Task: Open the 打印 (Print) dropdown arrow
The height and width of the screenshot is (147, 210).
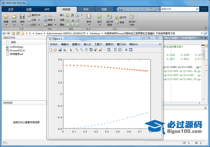Action: point(39,25)
